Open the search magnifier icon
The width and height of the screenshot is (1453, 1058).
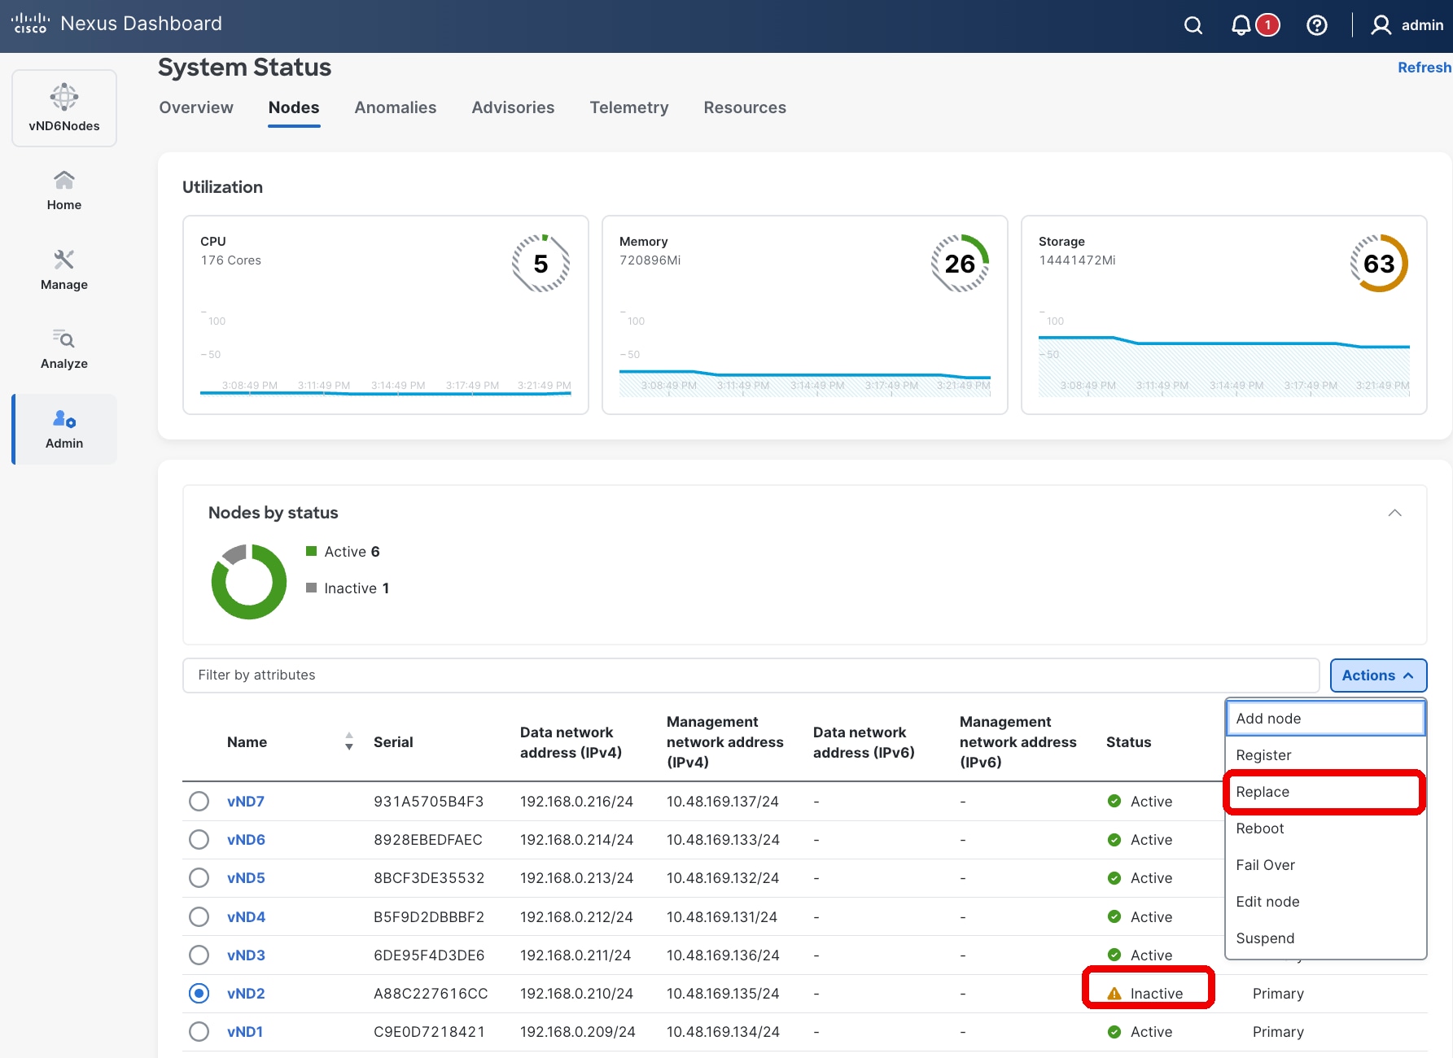click(x=1193, y=25)
